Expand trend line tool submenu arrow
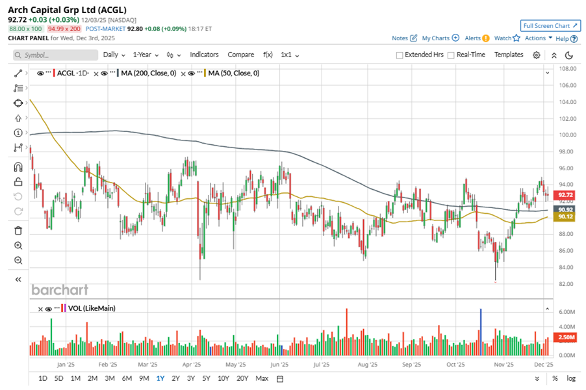 click(27, 73)
